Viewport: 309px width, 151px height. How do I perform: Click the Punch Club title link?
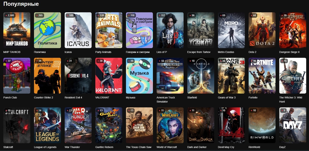click(x=10, y=97)
